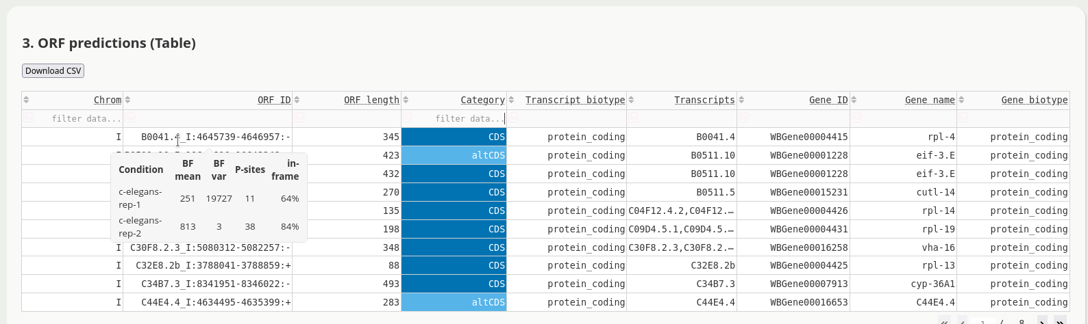Click sort arrows next to Gene name
The height and width of the screenshot is (324, 1088).
coord(854,100)
